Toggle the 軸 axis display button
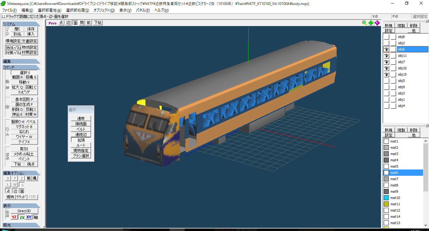The image size is (429, 231). pyautogui.click(x=36, y=217)
